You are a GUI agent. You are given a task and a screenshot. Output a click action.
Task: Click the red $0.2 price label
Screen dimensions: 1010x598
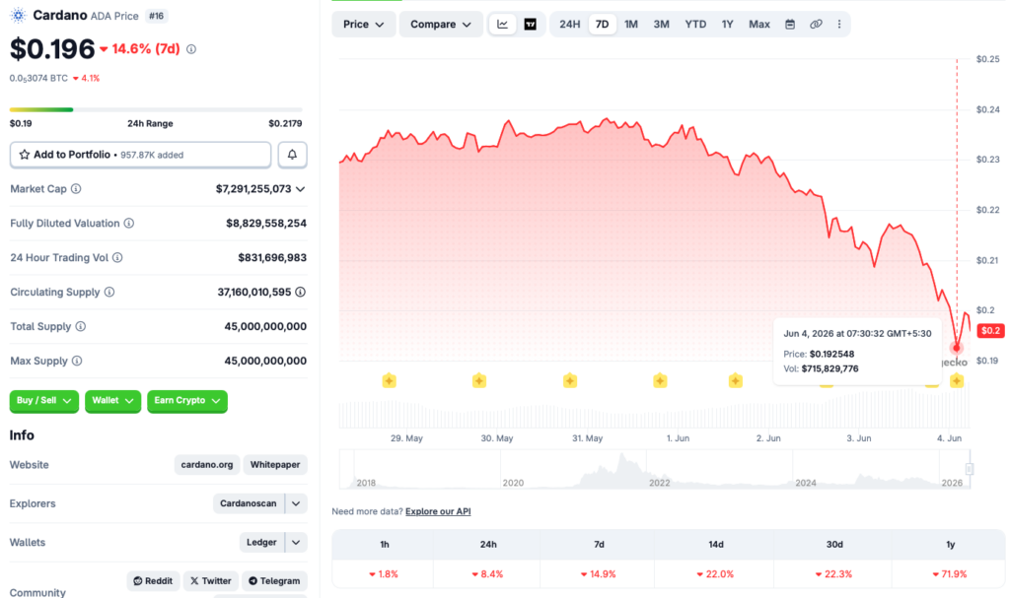point(990,331)
